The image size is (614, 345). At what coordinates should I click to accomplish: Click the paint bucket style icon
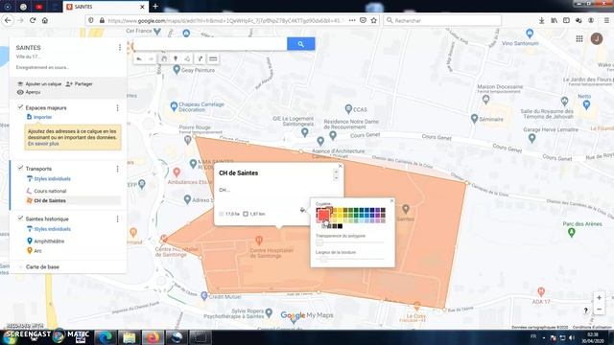point(303,210)
